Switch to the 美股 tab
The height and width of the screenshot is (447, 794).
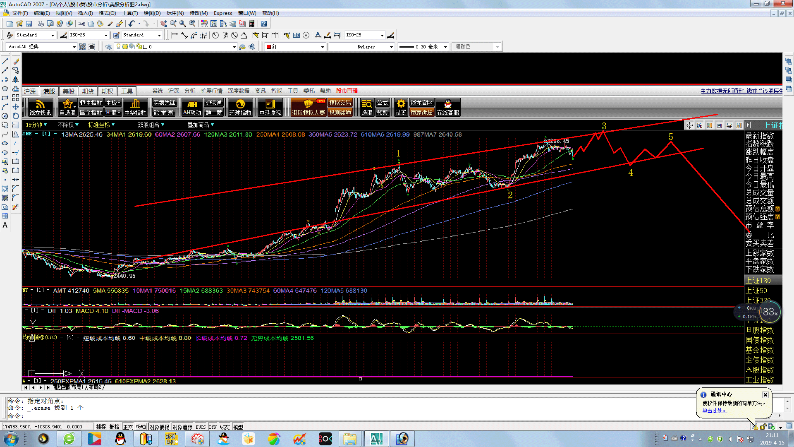click(x=68, y=91)
